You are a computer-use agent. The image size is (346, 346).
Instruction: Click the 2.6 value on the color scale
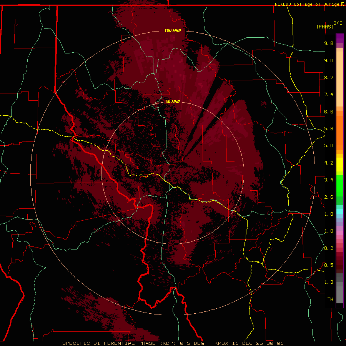329,197
